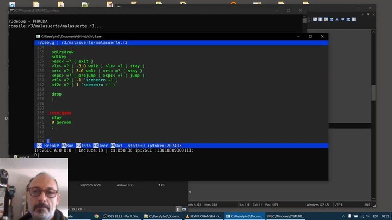Viewport: 392px width, 220px height.
Task: Click the word sdlredraw on line 255
Action: [x=63, y=52]
